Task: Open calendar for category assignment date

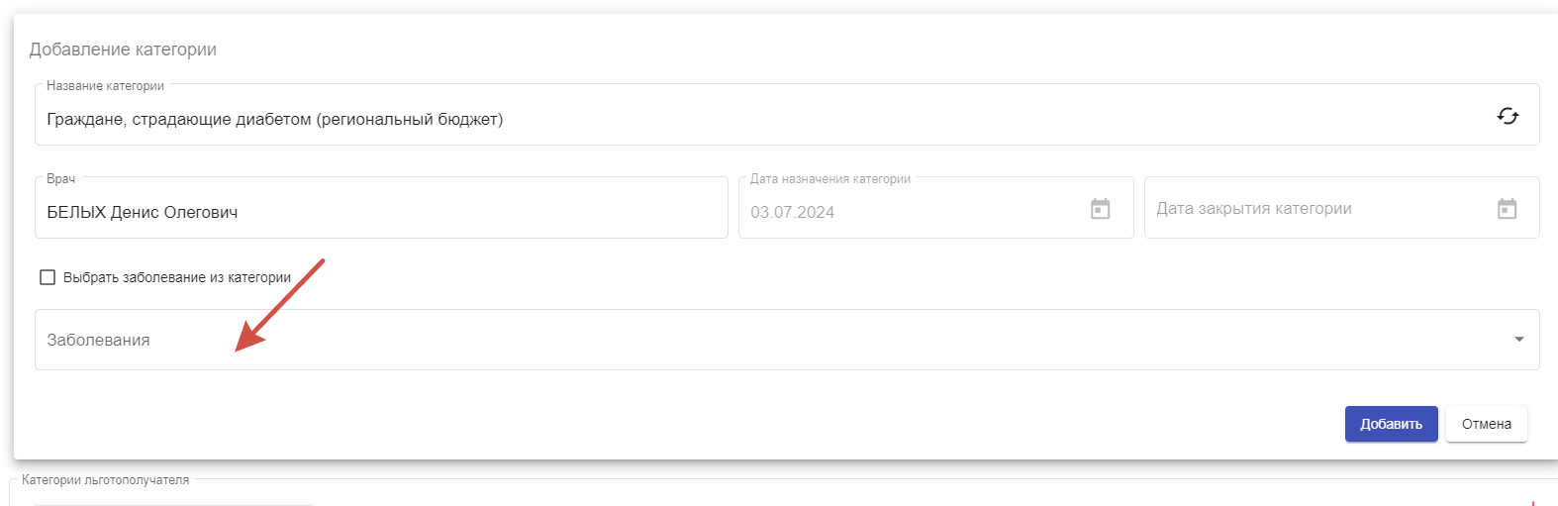Action: pyautogui.click(x=1101, y=209)
